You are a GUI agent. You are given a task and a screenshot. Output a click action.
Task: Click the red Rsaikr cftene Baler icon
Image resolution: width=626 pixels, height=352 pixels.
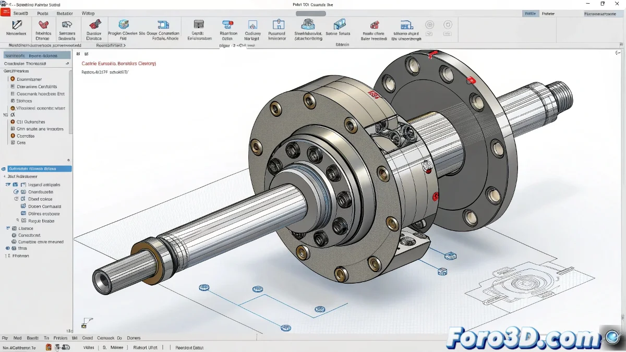click(374, 25)
